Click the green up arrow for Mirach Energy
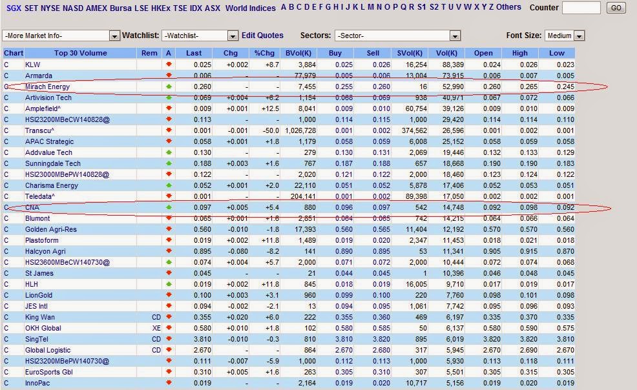Viewport: 637px width, 390px height. [x=169, y=87]
